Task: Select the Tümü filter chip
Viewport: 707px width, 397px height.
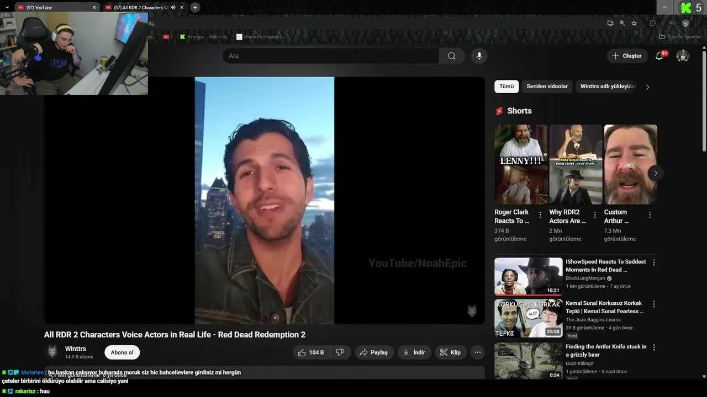Action: click(506, 87)
